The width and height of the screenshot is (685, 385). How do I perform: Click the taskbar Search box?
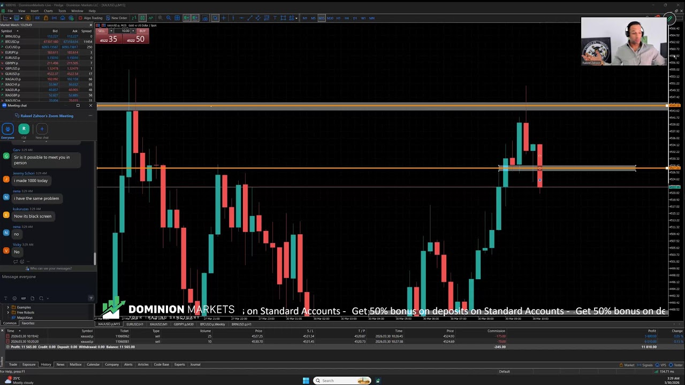pos(342,381)
